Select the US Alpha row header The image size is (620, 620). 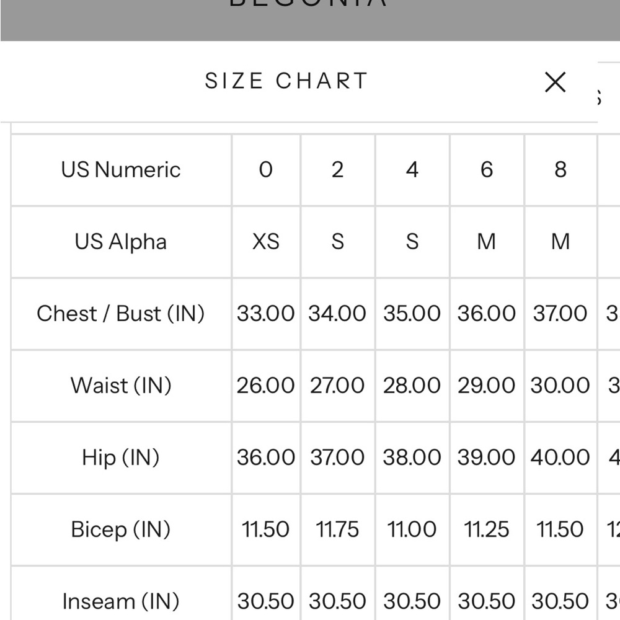coord(121,242)
